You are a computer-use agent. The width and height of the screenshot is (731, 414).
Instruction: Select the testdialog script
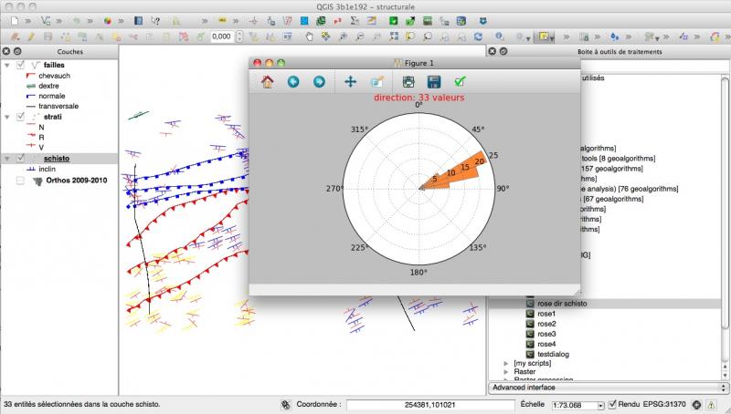555,353
